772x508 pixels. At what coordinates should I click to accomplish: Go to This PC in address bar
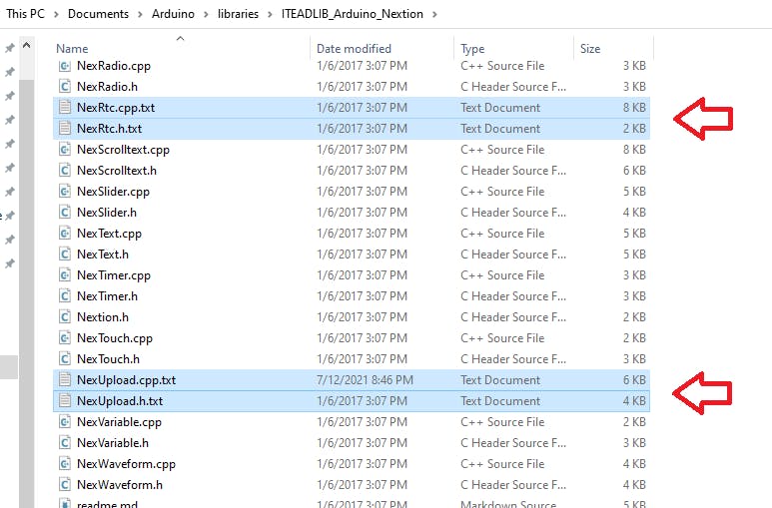click(x=25, y=14)
